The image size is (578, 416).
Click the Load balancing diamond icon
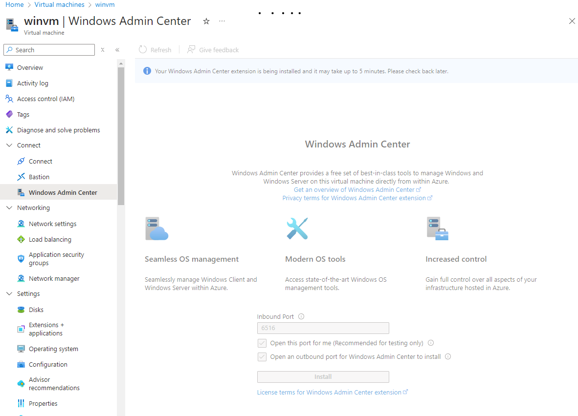21,239
